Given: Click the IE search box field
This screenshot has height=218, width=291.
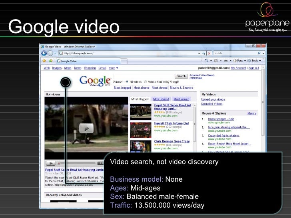Looking at the screenshot, I should (x=235, y=54).
